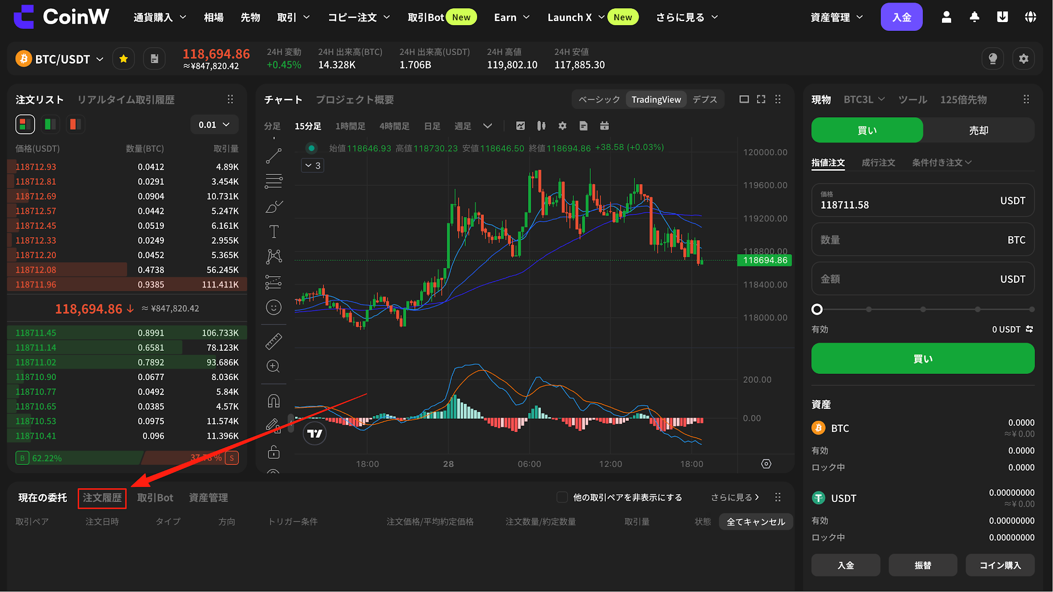The height and width of the screenshot is (592, 1053).
Task: Open the 125倍先物 tab
Action: [964, 99]
